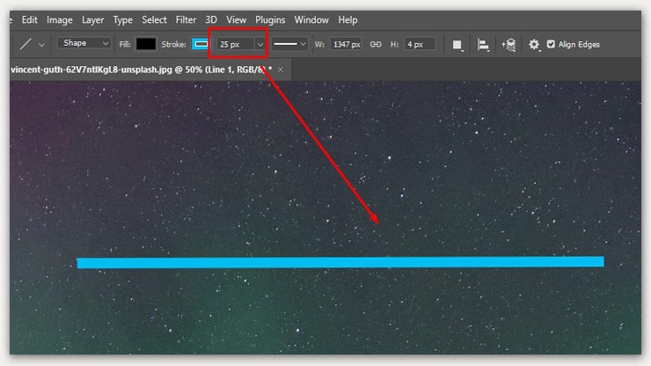This screenshot has height=366, width=651.
Task: Click the black Fill color swatch
Action: pos(145,44)
